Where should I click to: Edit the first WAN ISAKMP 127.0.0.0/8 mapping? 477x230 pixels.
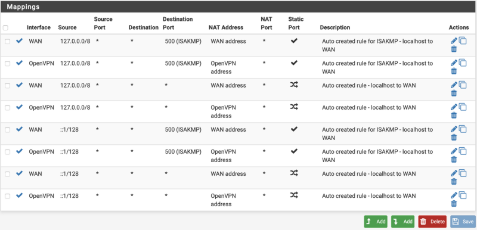(x=454, y=41)
